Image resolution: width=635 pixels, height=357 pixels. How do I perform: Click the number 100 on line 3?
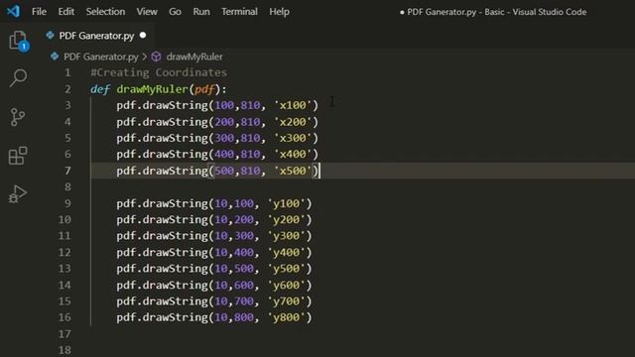(x=224, y=105)
